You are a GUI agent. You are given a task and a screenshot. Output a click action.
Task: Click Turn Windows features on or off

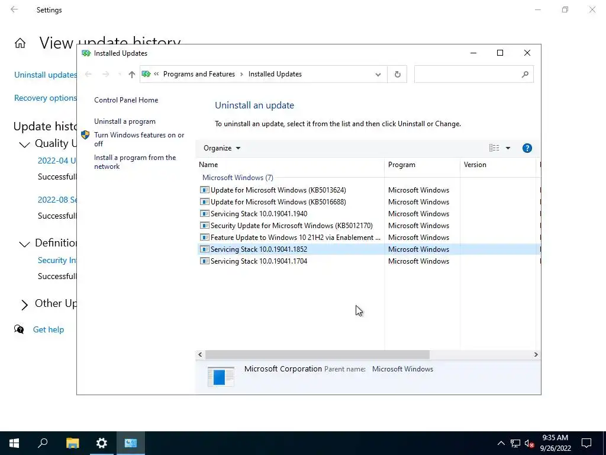[139, 139]
